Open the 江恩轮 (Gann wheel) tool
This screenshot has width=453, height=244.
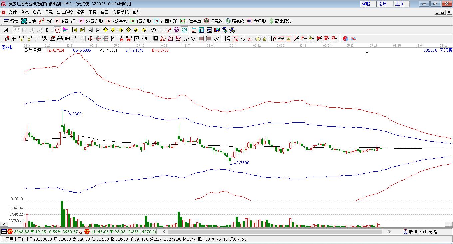point(213,21)
